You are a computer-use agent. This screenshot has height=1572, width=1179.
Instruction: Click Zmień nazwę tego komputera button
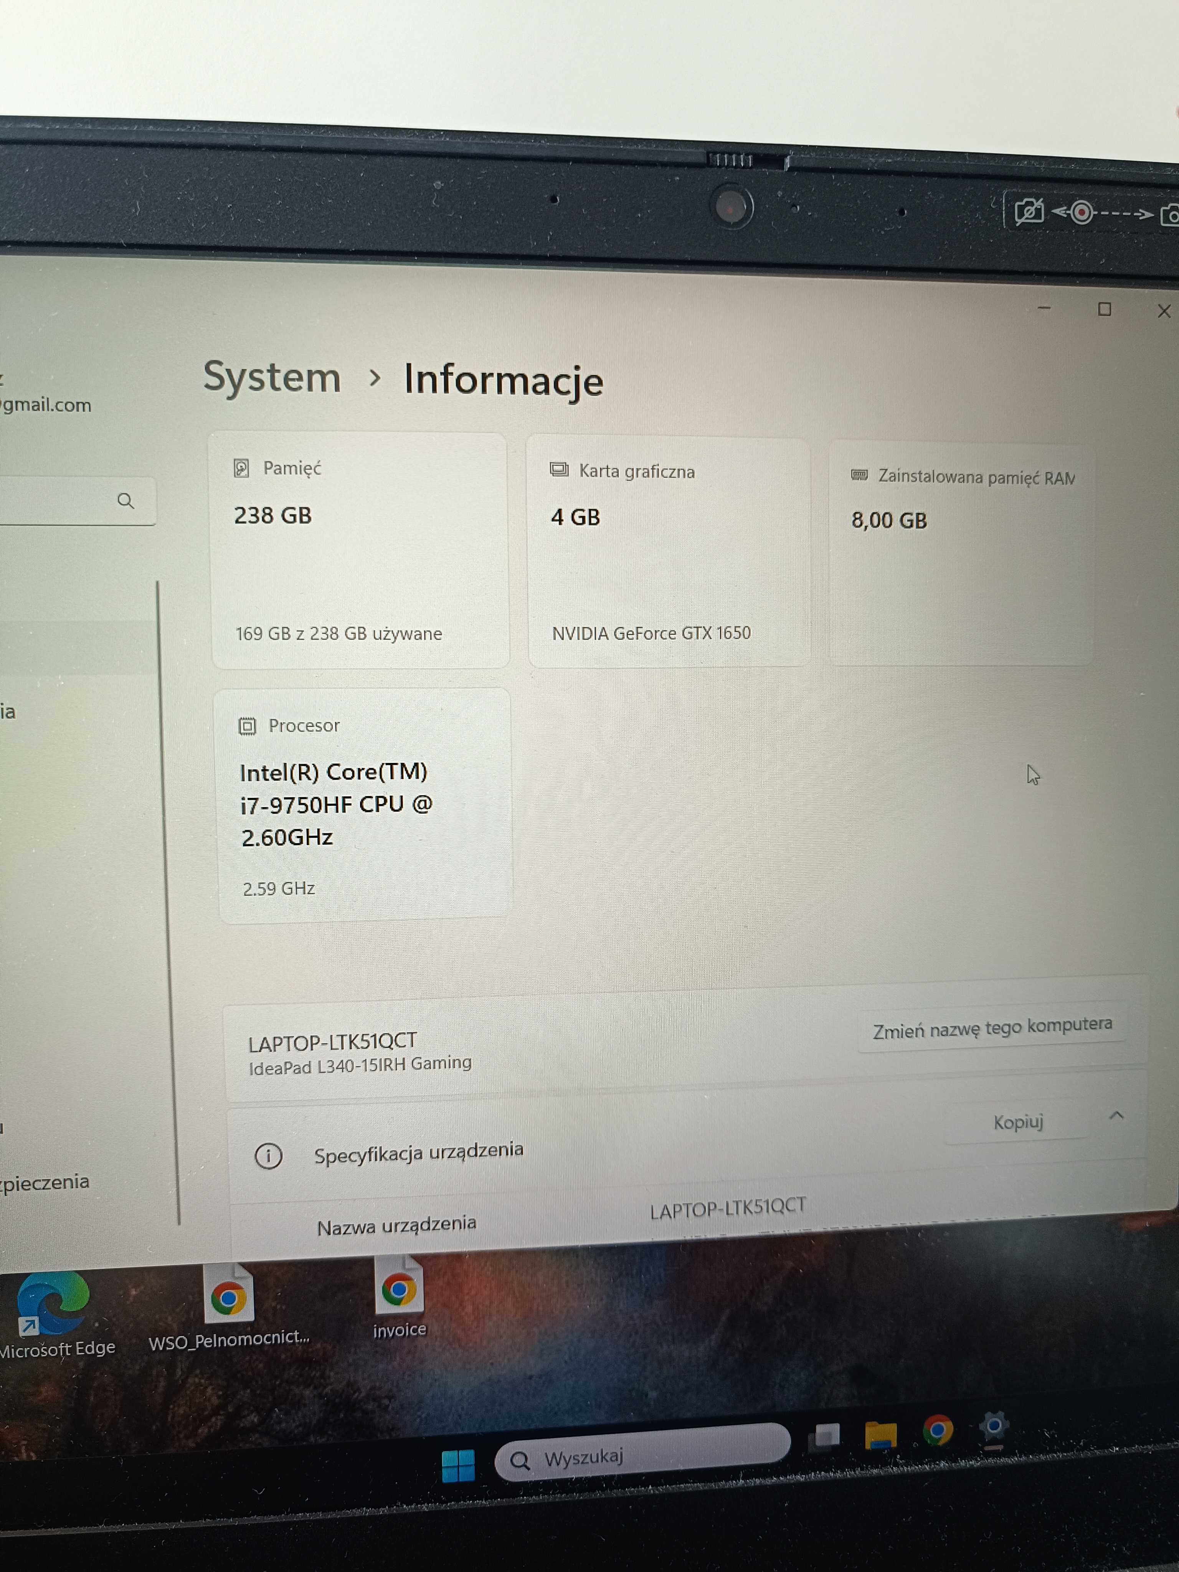click(x=992, y=1028)
